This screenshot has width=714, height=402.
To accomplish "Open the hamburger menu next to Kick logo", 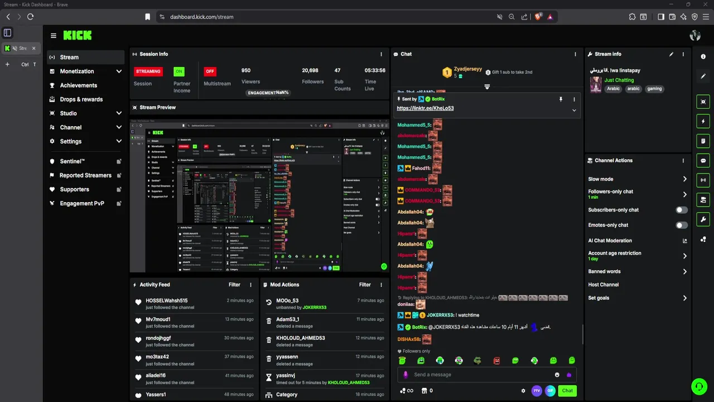I will [54, 36].
